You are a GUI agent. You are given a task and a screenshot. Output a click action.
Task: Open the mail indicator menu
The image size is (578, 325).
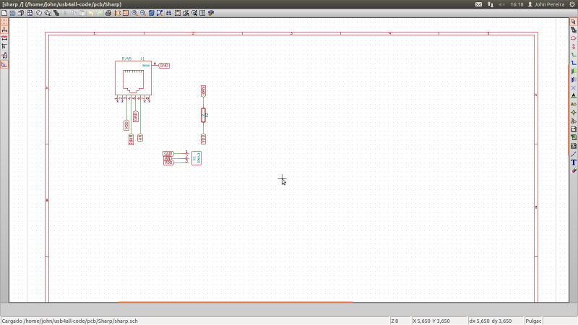(x=479, y=4)
